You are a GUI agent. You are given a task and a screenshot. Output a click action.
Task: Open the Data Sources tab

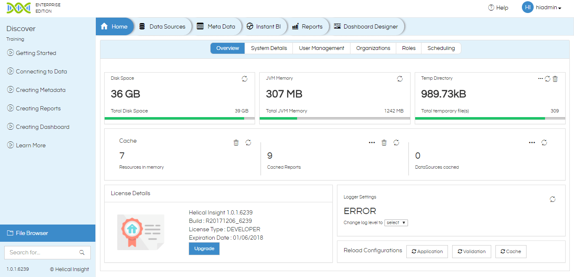163,26
